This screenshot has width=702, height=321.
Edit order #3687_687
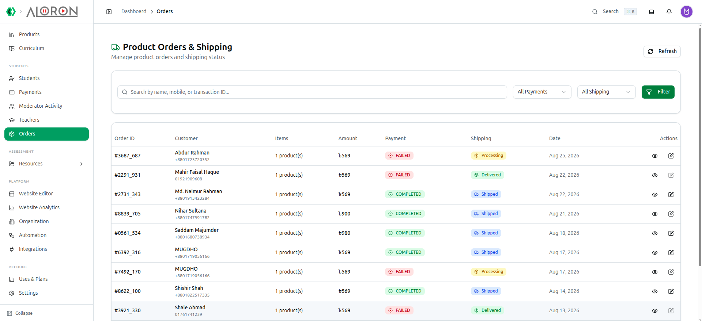[x=671, y=156]
